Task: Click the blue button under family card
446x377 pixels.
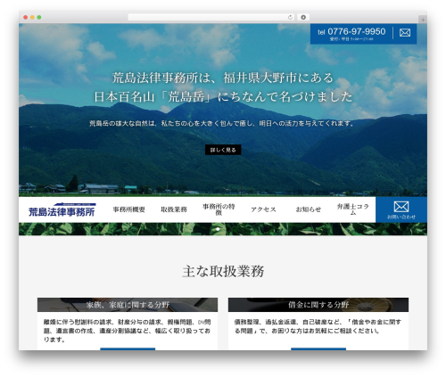Action: tap(128, 349)
